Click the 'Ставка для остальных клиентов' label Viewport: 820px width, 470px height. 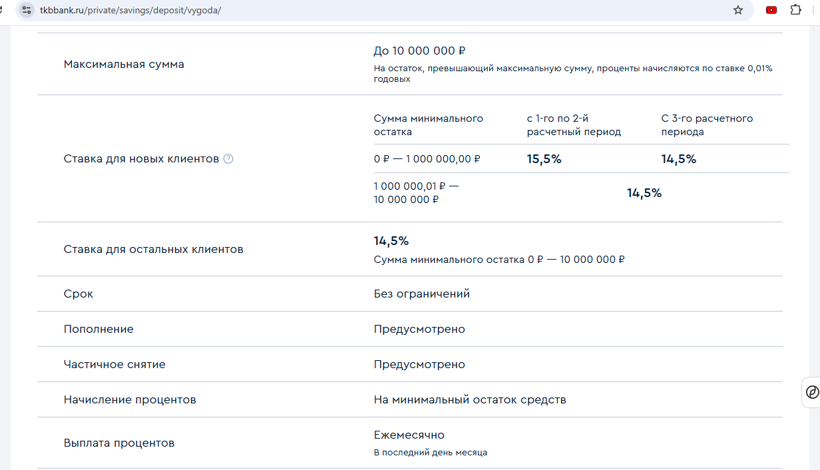click(153, 250)
